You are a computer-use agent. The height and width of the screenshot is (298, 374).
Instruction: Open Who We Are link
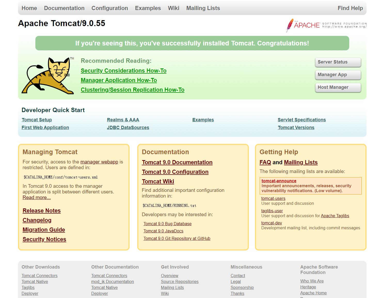click(x=312, y=281)
